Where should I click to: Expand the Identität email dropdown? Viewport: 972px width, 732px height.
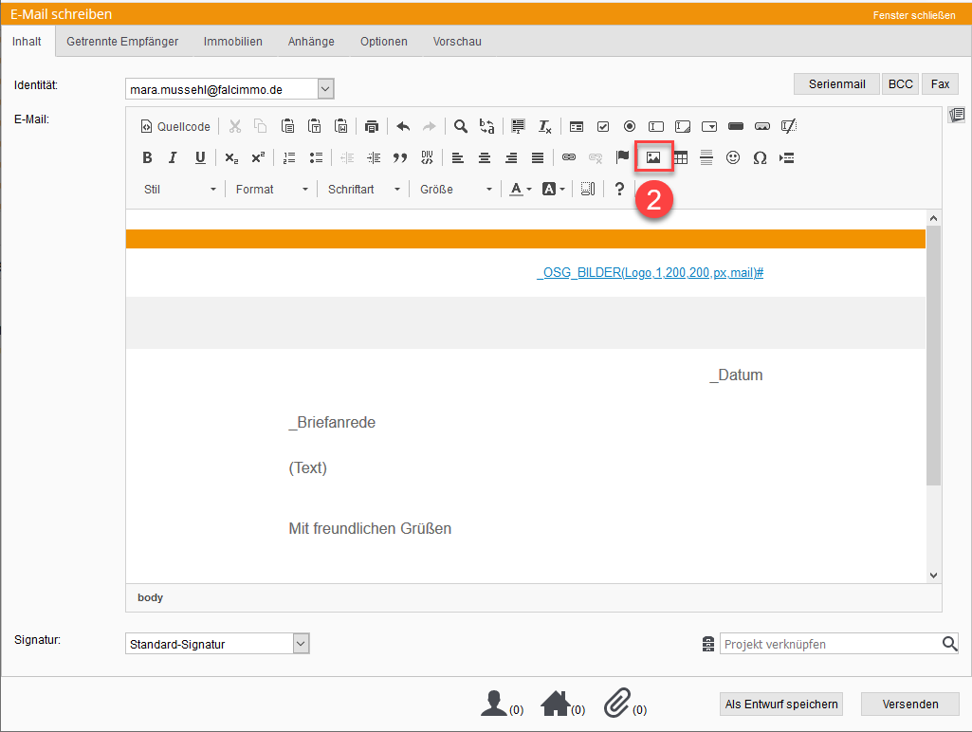coord(325,89)
